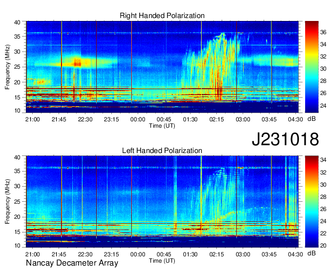Click "40" frequency tick of Left Handed plot
Viewport: 332px width, 269px height.
tap(18, 157)
